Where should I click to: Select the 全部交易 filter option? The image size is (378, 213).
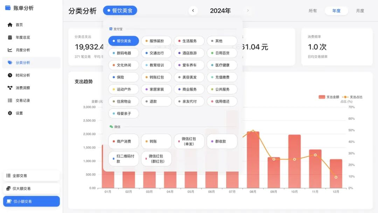tap(31, 176)
